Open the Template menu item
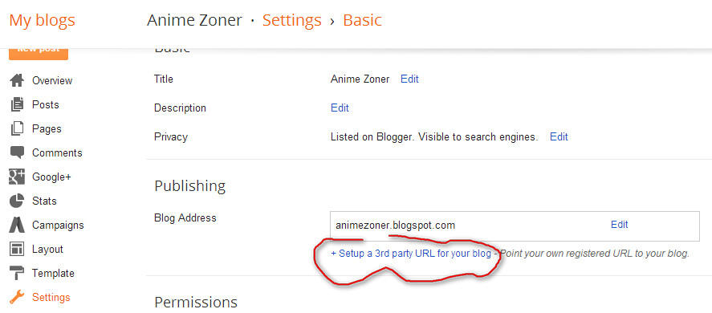This screenshot has height=313, width=712. pyautogui.click(x=53, y=273)
